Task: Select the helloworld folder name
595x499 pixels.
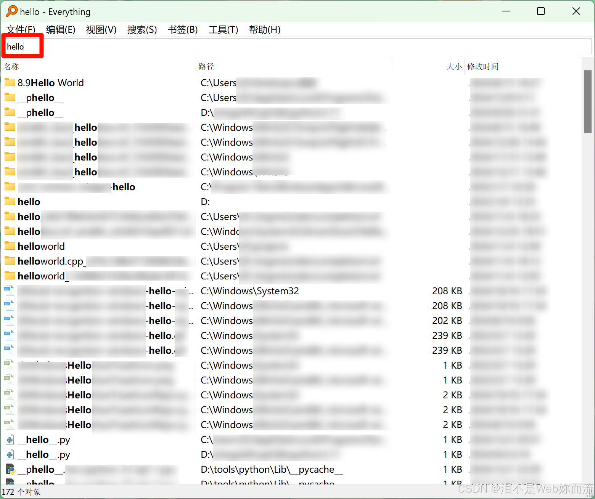Action: [41, 246]
